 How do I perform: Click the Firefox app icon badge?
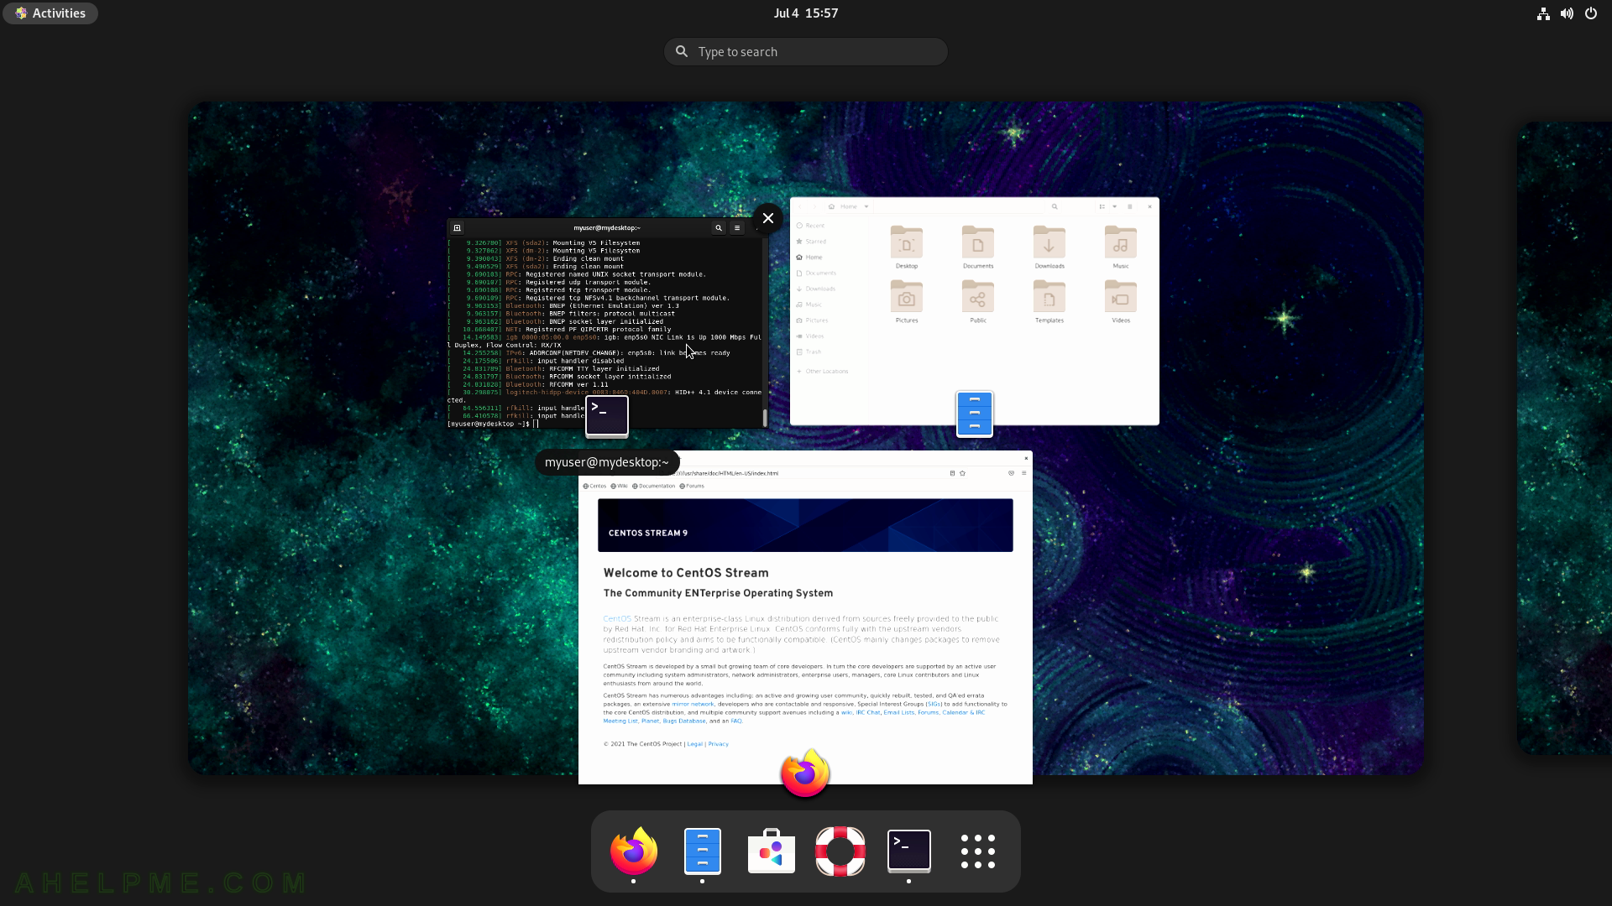[x=805, y=773]
